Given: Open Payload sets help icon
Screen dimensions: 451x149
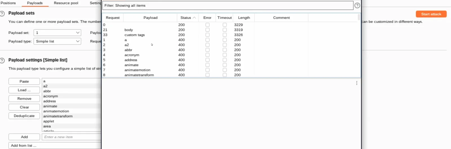Looking at the screenshot, I should pyautogui.click(x=2, y=14).
